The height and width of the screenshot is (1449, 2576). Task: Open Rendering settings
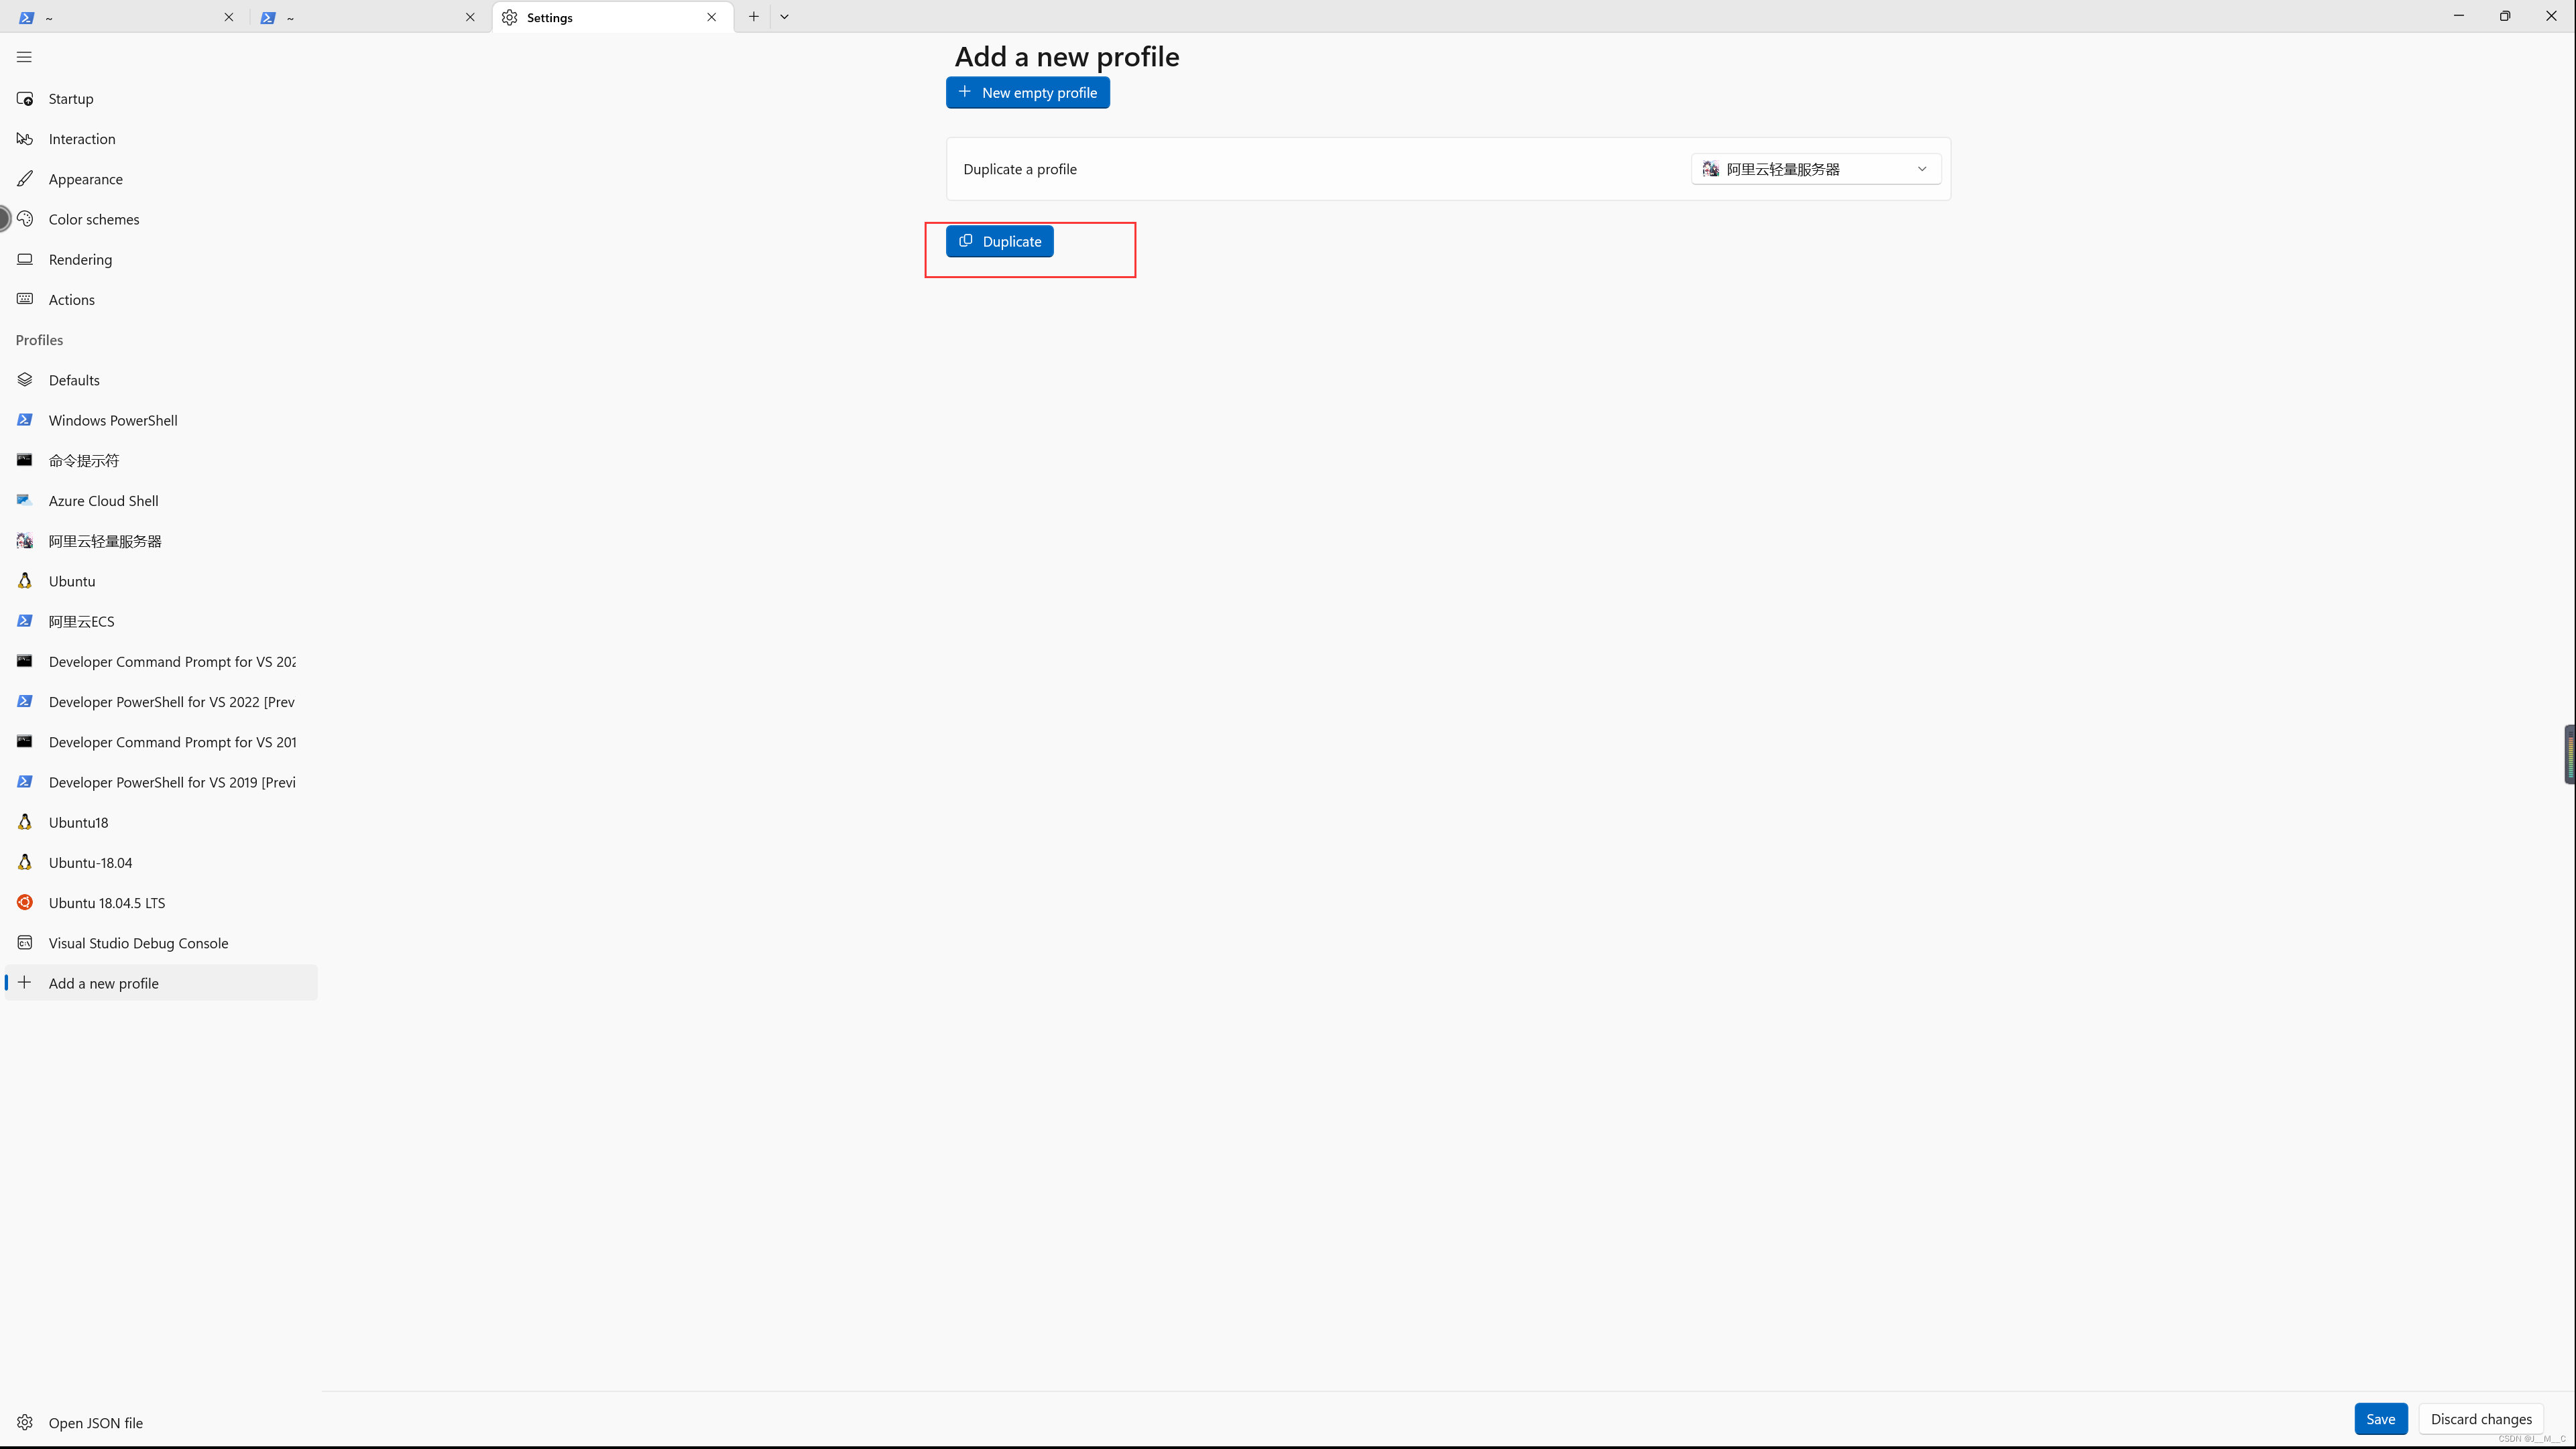coord(80,260)
